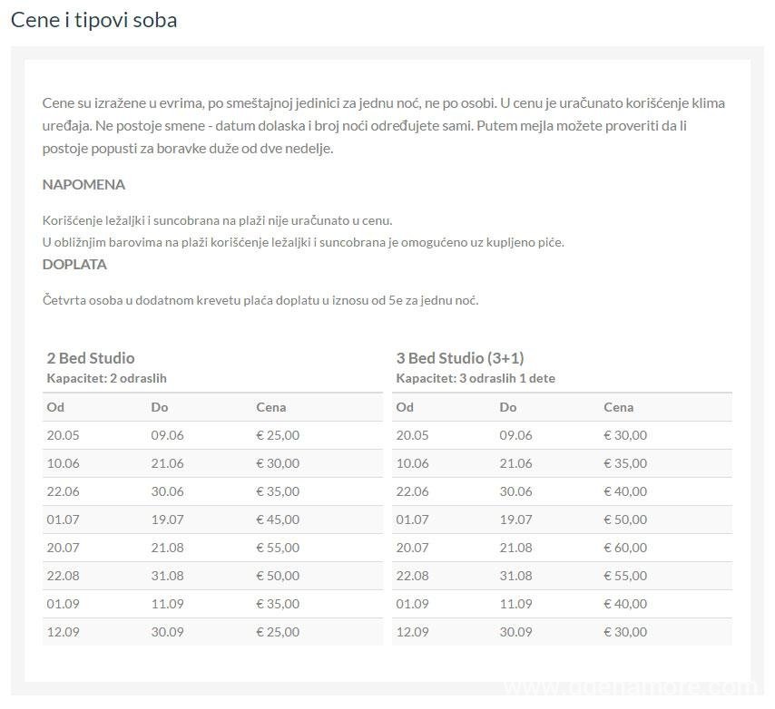Click the € 50,00 price in 3 Bed Studio table
This screenshot has width=775, height=709.
[625, 520]
